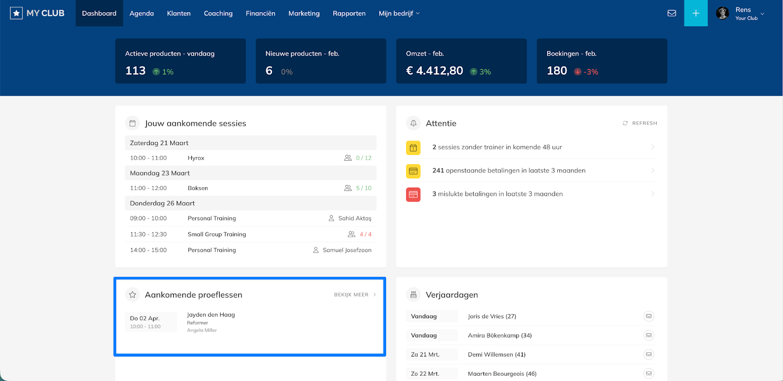Go to the Agenda tab
Screen dimensions: 783x381
coord(141,13)
